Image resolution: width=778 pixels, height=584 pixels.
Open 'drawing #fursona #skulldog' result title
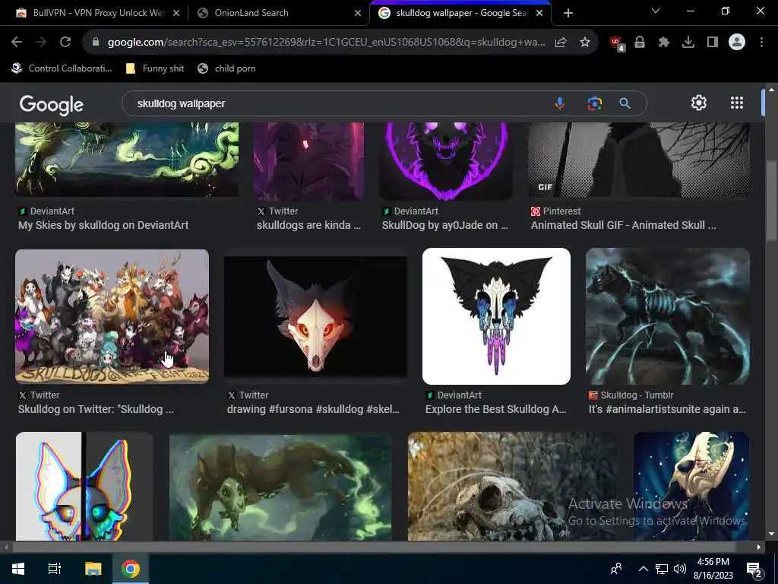point(312,409)
